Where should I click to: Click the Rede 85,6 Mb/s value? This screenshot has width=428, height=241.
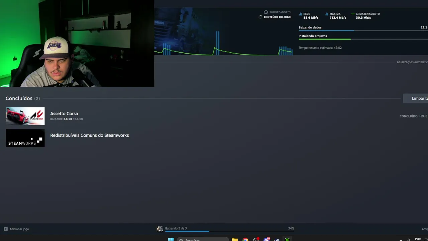point(311,17)
